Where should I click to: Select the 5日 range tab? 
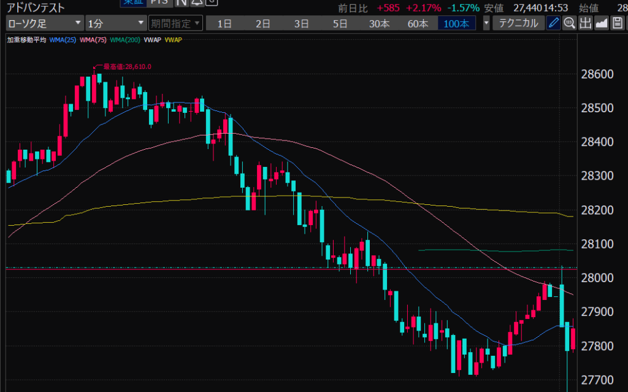point(340,24)
